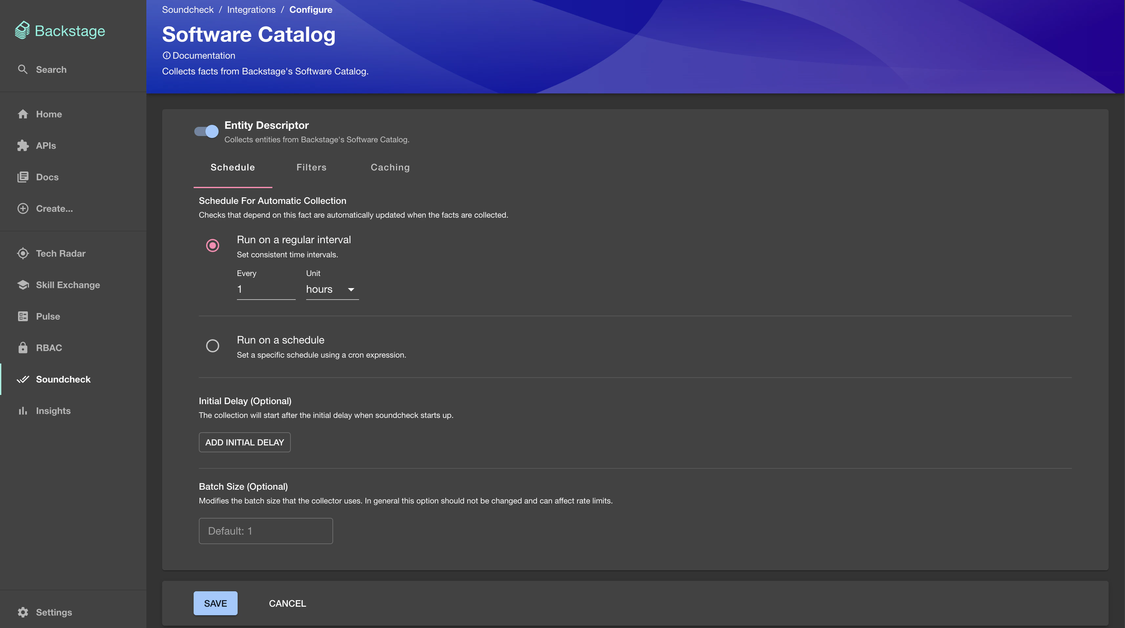Open Create... in the sidebar
This screenshot has width=1125, height=628.
point(73,208)
